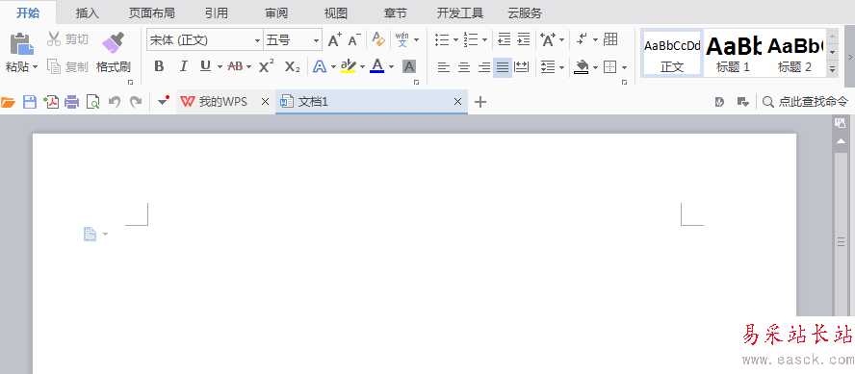Click the phonetic guide (wén) icon
Image resolution: width=855 pixels, height=374 pixels.
click(402, 39)
